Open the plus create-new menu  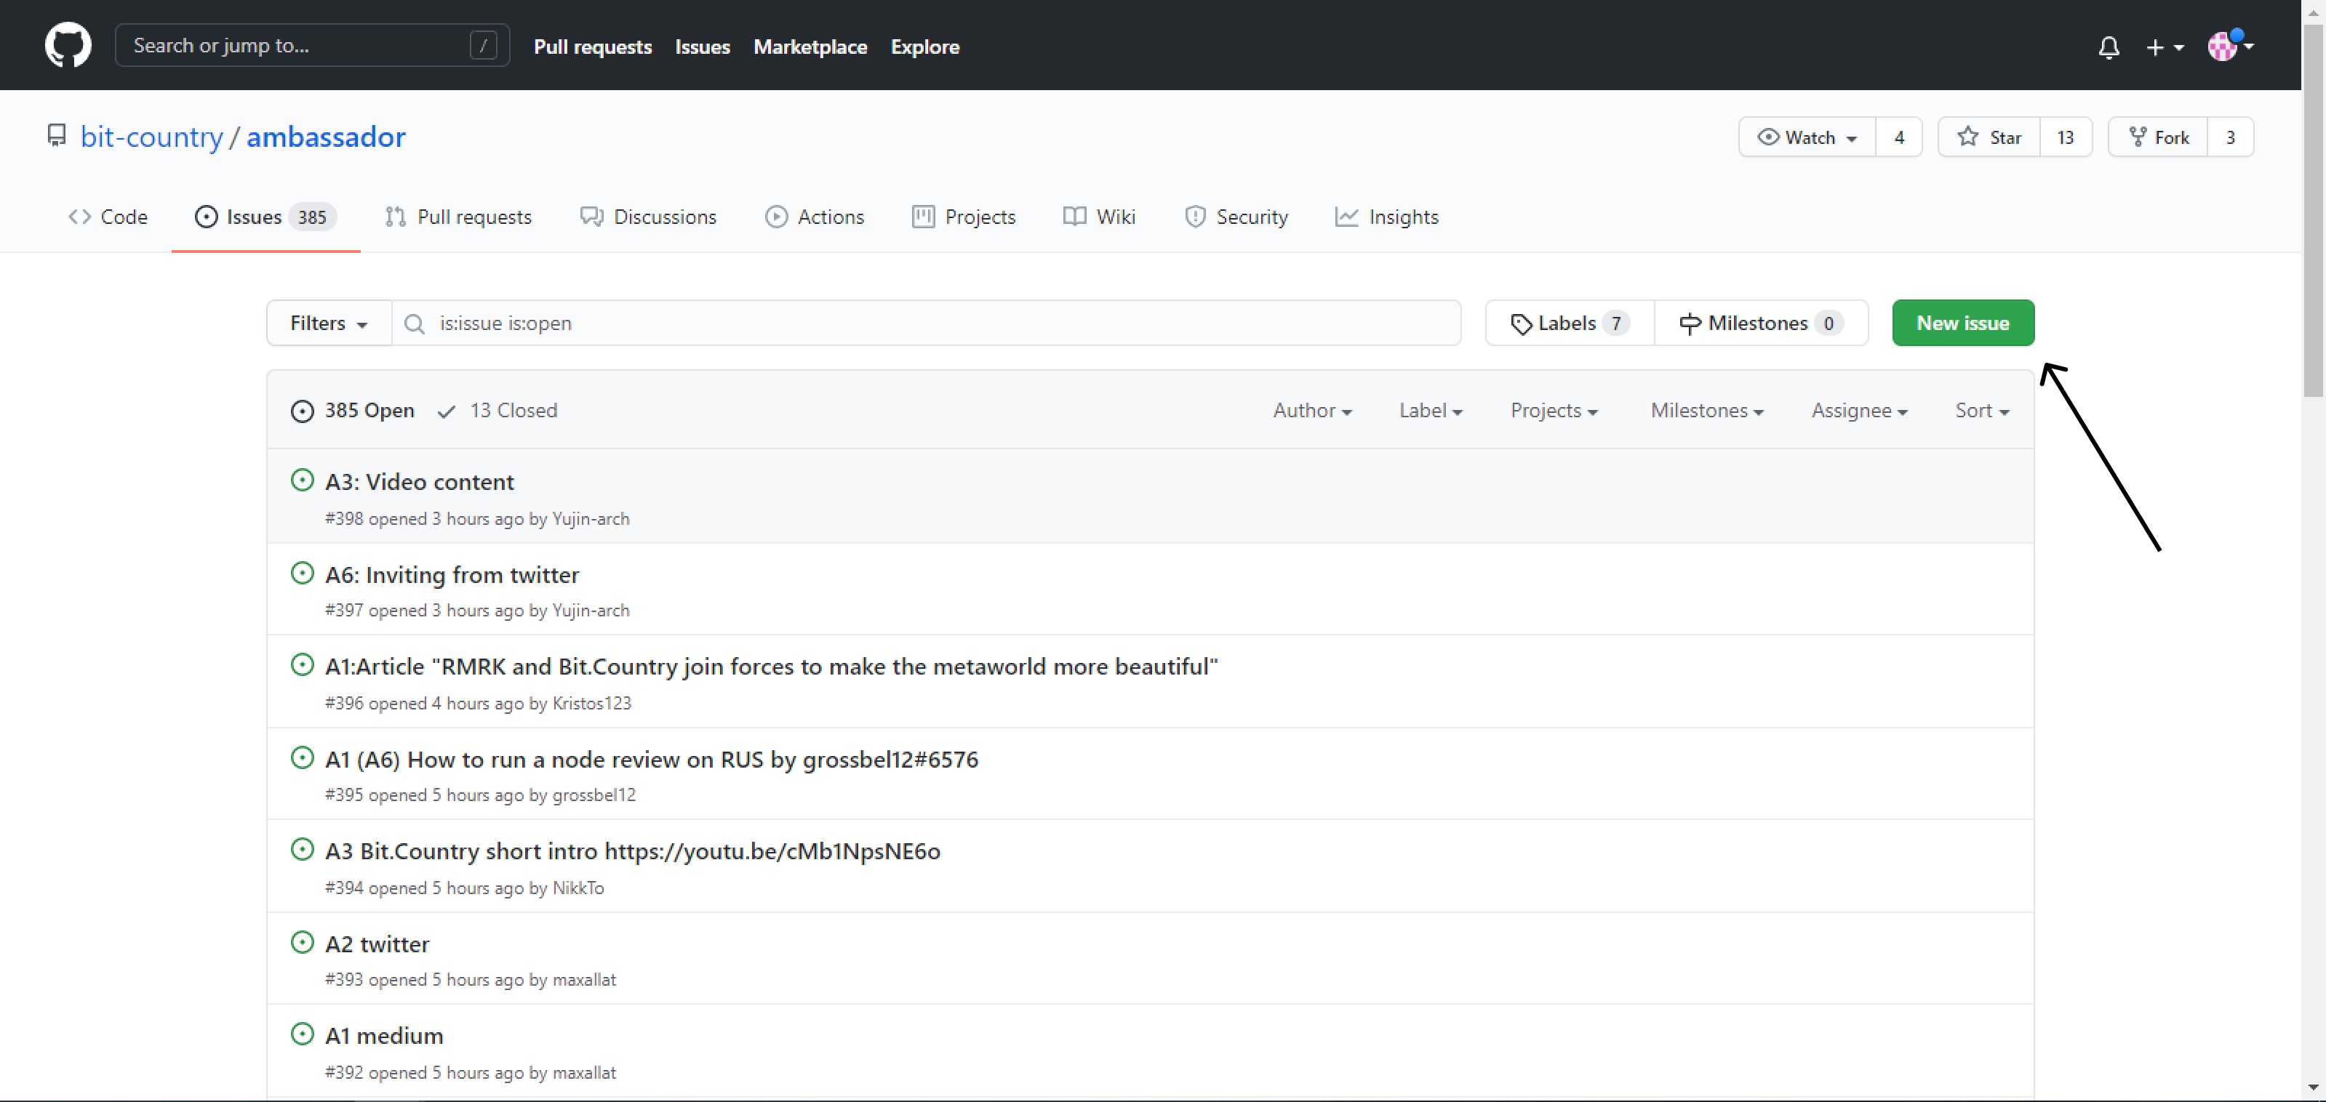point(2164,47)
